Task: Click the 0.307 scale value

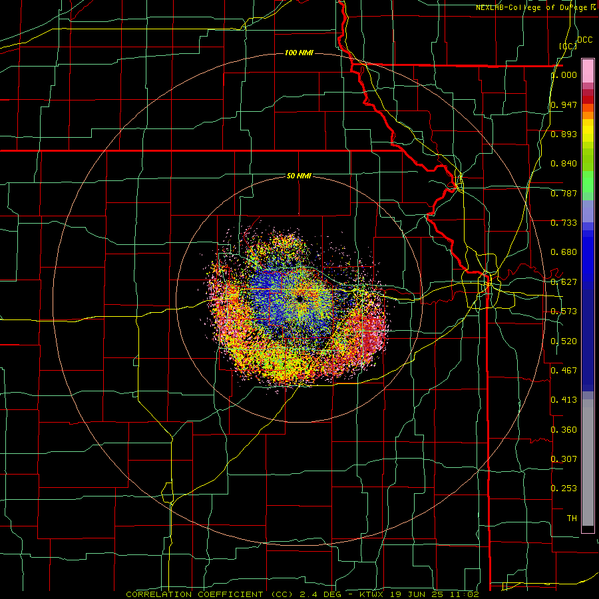Action: pyautogui.click(x=564, y=459)
